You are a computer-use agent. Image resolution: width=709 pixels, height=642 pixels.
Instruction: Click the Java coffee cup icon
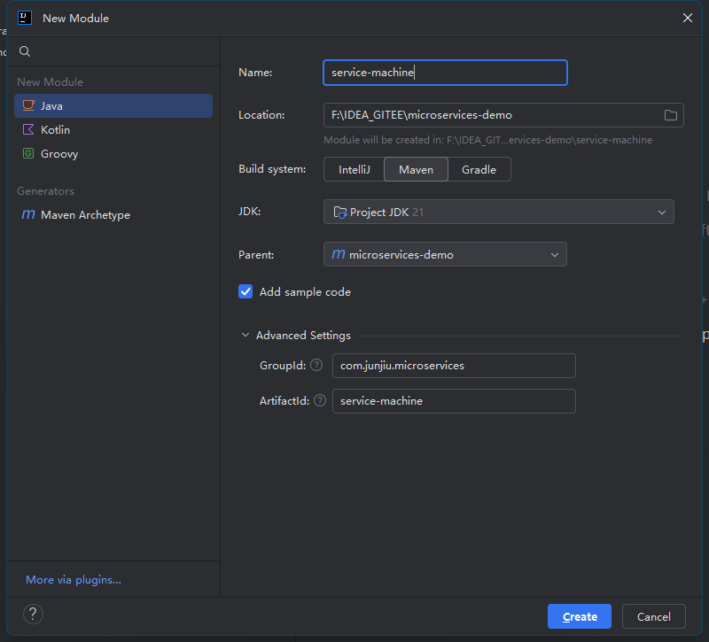click(x=28, y=105)
